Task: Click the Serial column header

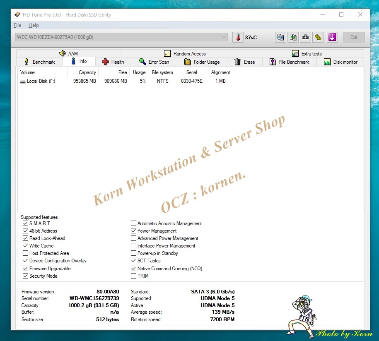Action: pos(191,72)
